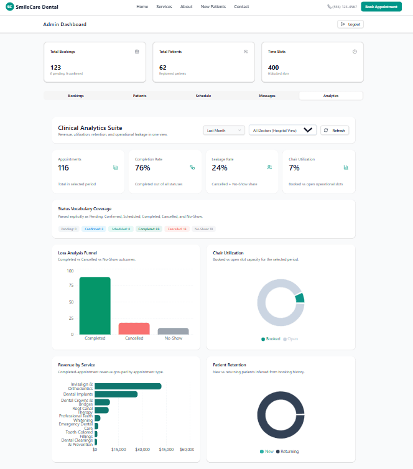
Task: Toggle the Returning legend entry in Patient Retention
Action: [x=287, y=452]
